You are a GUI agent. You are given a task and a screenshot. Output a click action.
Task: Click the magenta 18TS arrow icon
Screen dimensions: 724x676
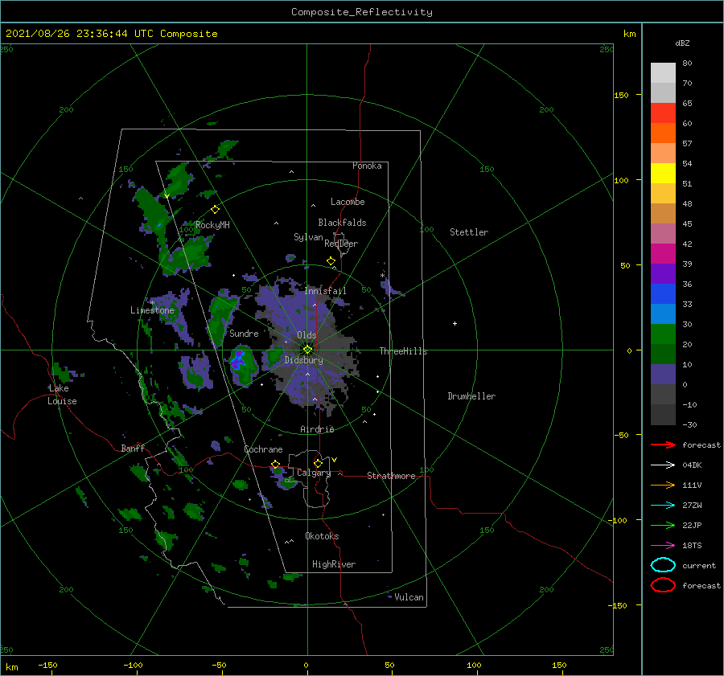[x=663, y=546]
